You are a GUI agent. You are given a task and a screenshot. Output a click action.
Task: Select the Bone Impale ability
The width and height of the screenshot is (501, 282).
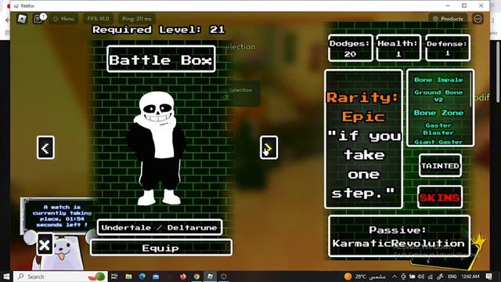(x=438, y=80)
